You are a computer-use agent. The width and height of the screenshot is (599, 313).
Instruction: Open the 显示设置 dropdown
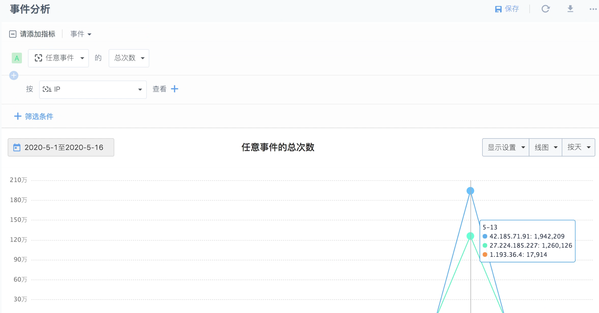(506, 147)
